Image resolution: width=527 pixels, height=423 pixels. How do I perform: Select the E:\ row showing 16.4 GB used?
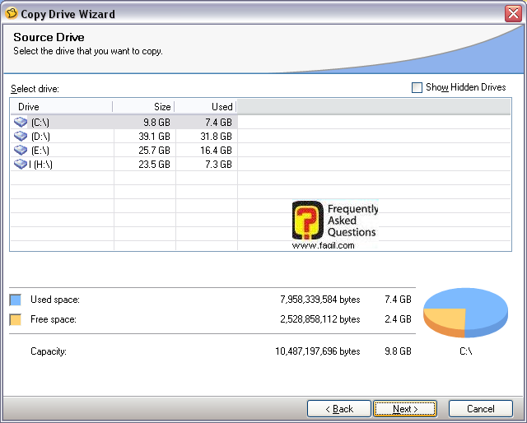(x=124, y=150)
